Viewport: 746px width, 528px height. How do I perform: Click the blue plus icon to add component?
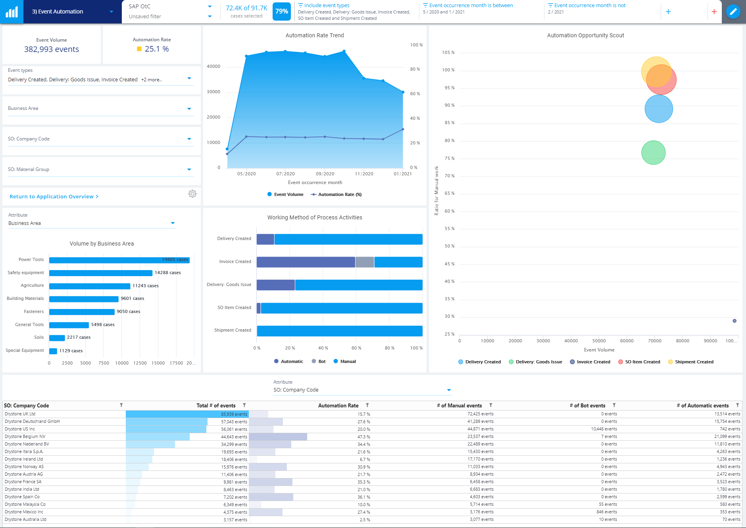[669, 12]
